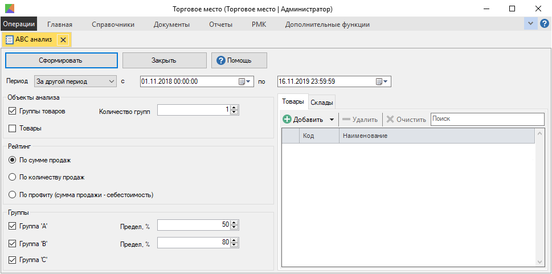Screen dimensions: 552x274
Task: Click the Код column header
Action: [x=320, y=136]
